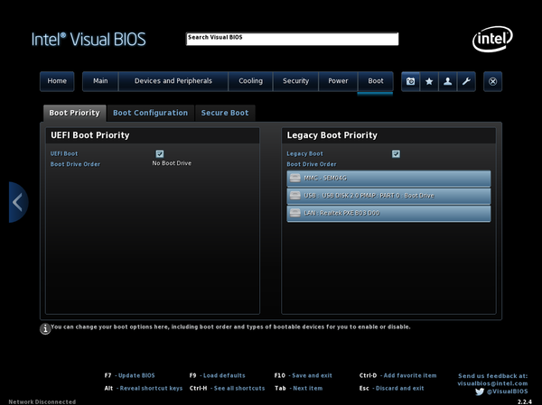Click the info icon near help text
The image size is (542, 405).
click(x=45, y=328)
